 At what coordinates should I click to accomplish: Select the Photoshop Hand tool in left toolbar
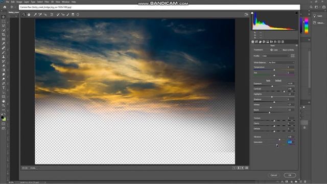4,101
